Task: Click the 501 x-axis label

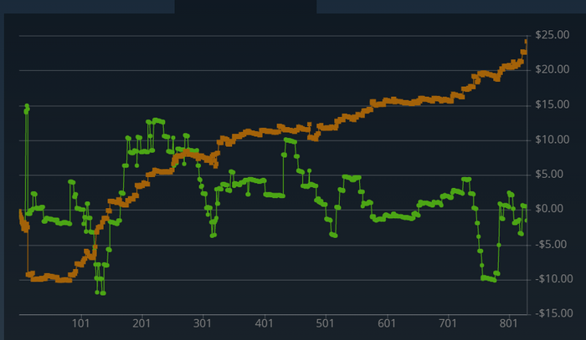Action: point(325,323)
